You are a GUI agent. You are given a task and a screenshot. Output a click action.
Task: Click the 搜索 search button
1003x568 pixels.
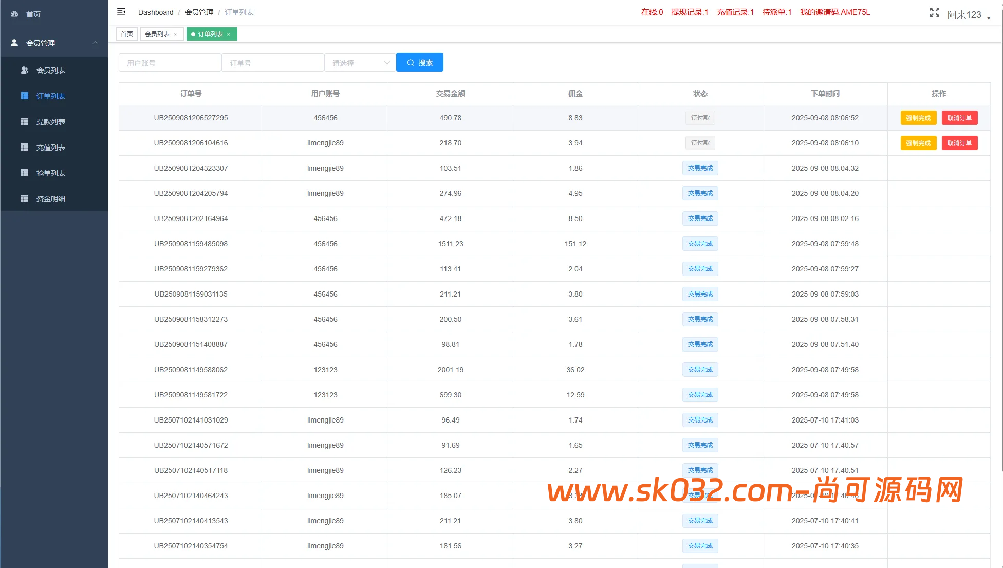point(419,62)
